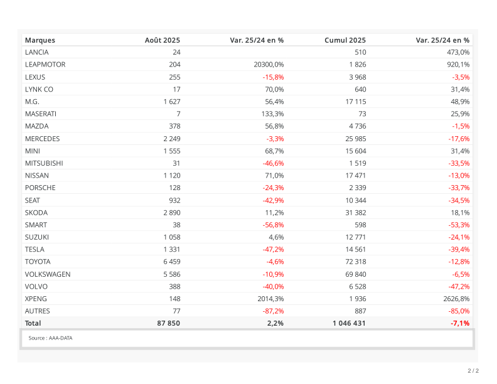This screenshot has height=384, width=497.
Task: Click the Total row's red -7,1% value
Action: click(x=460, y=323)
